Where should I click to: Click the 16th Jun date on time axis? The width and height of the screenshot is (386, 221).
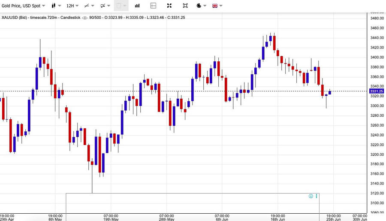[x=277, y=219]
